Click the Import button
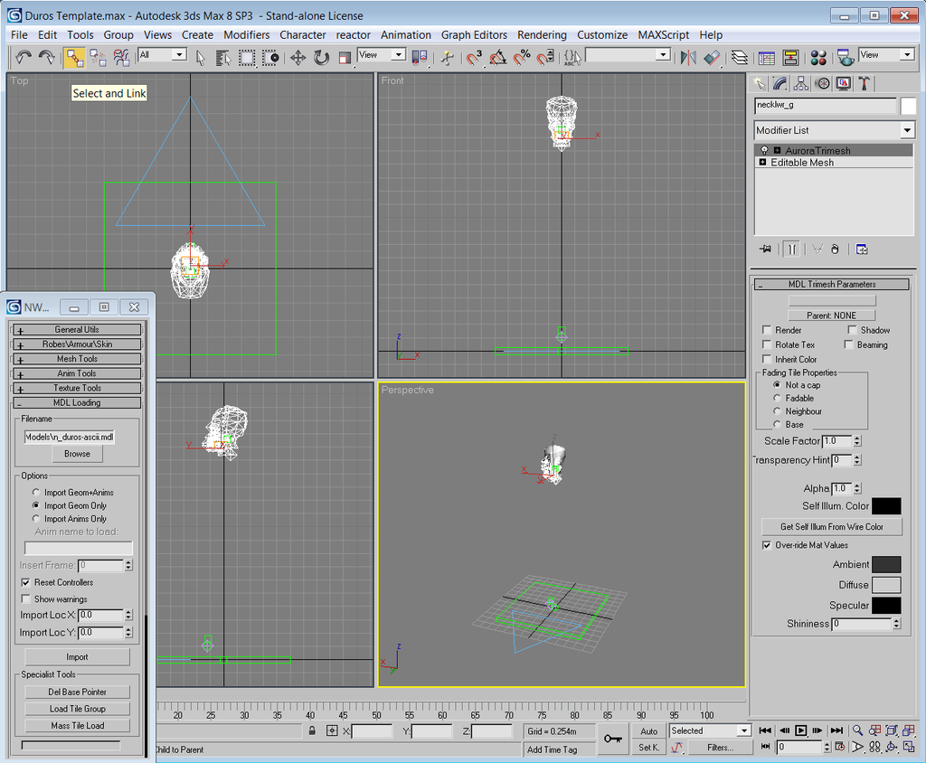 coord(77,656)
